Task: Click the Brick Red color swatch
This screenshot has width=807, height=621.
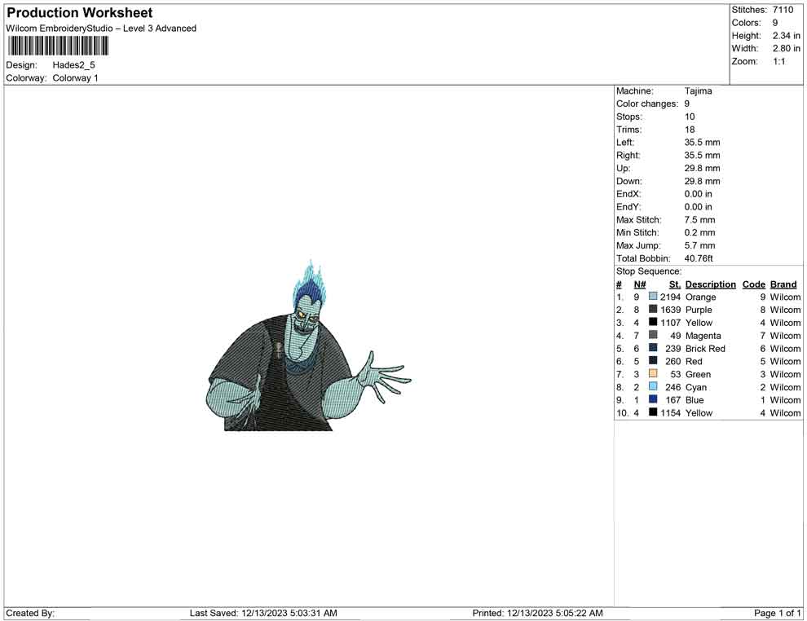Action: pos(653,348)
